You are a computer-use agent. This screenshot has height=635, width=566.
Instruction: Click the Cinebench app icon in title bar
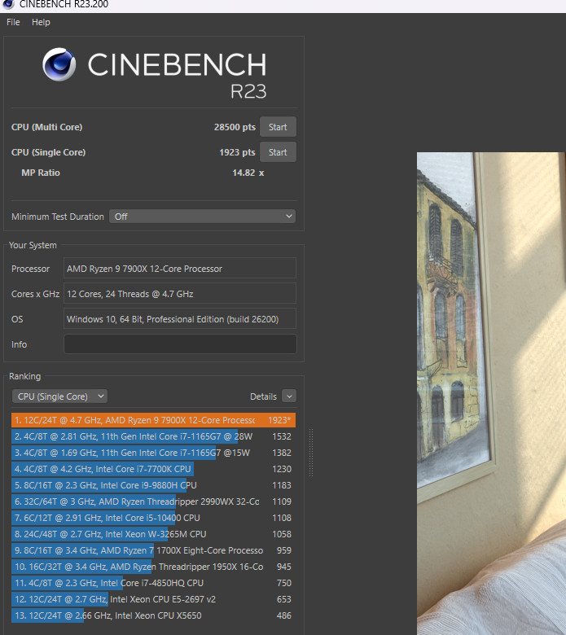(x=7, y=5)
